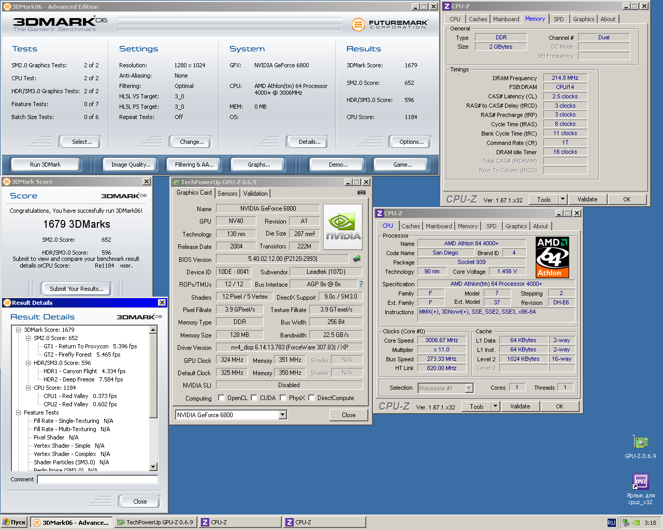Collapse the SM2.0 Score tree node
The width and height of the screenshot is (663, 530).
28,338
